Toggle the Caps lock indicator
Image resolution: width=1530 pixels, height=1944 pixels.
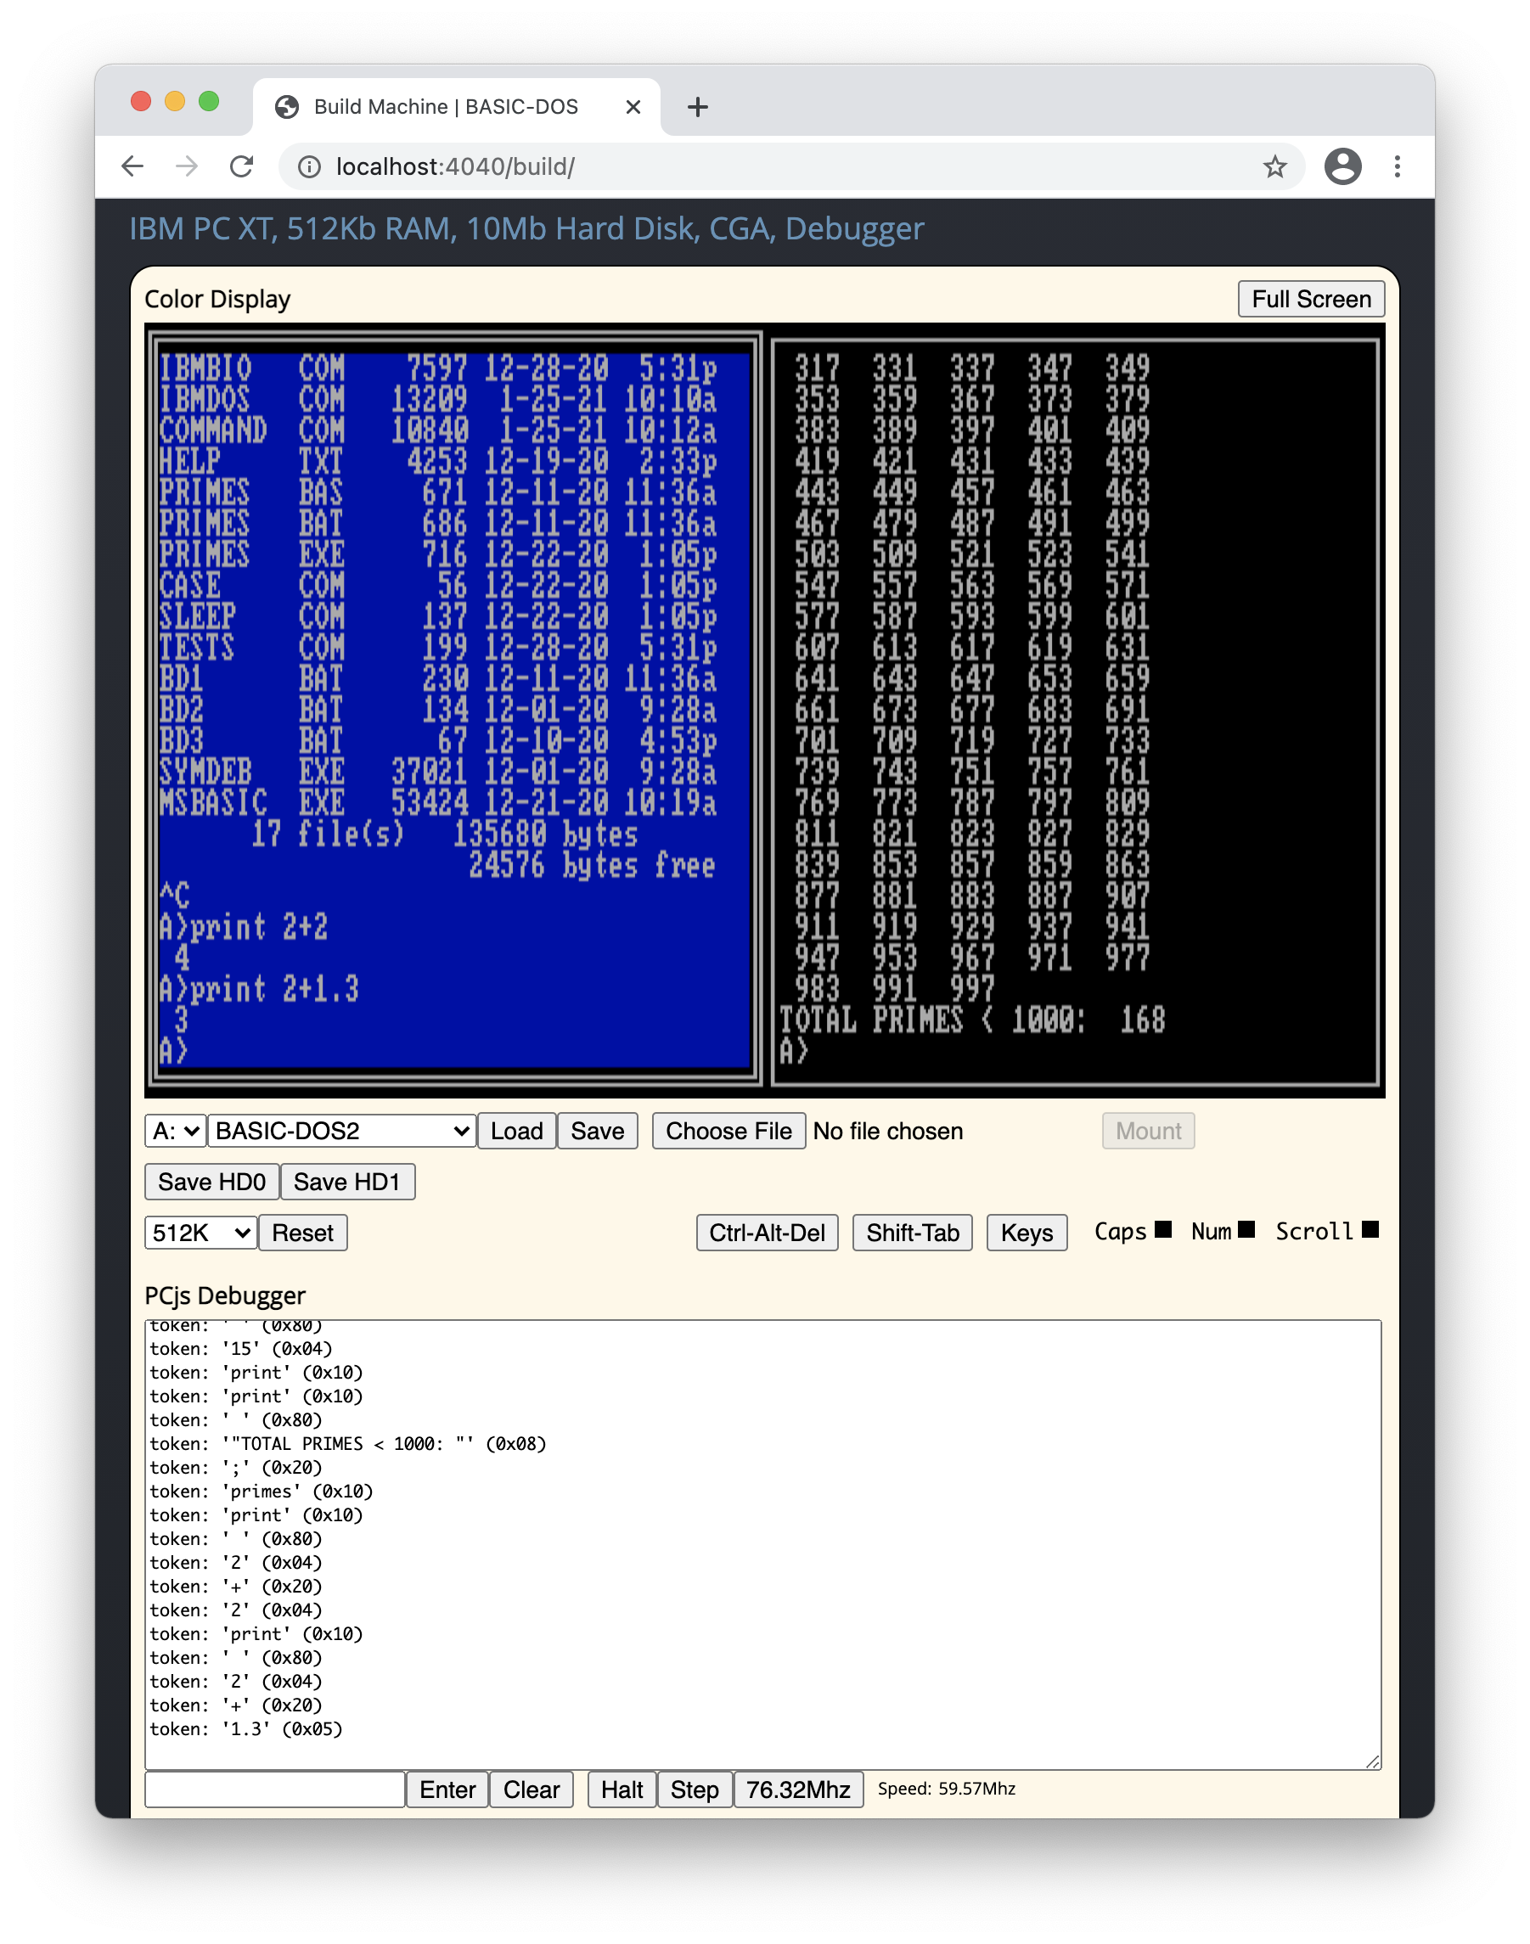(1162, 1229)
